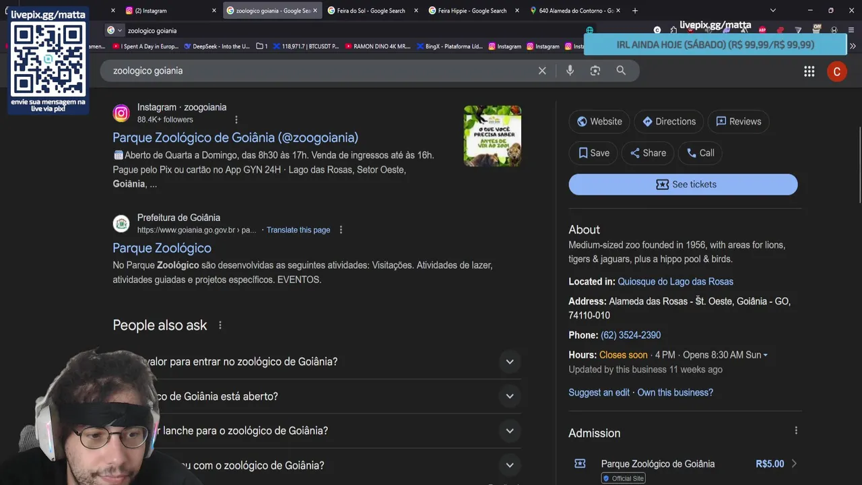Screen dimensions: 862x485
Task: Click the Website button
Action: 599,121
